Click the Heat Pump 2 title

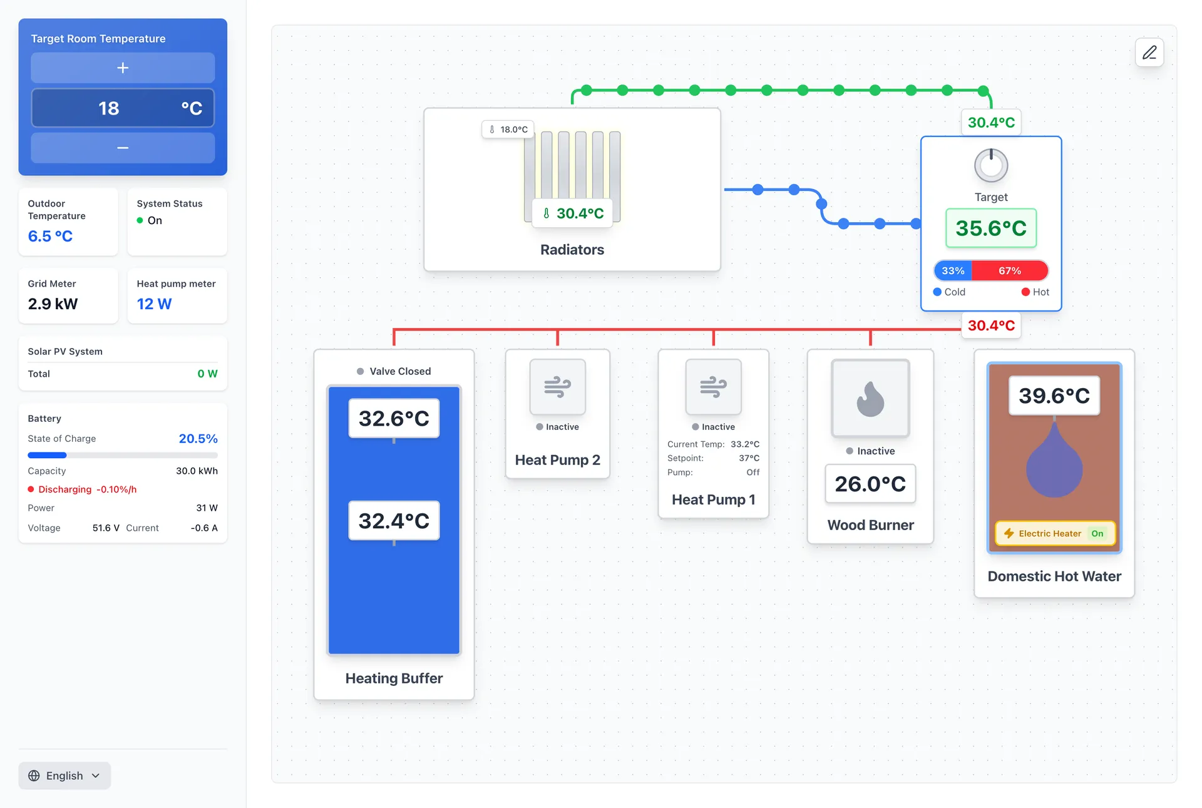point(557,460)
